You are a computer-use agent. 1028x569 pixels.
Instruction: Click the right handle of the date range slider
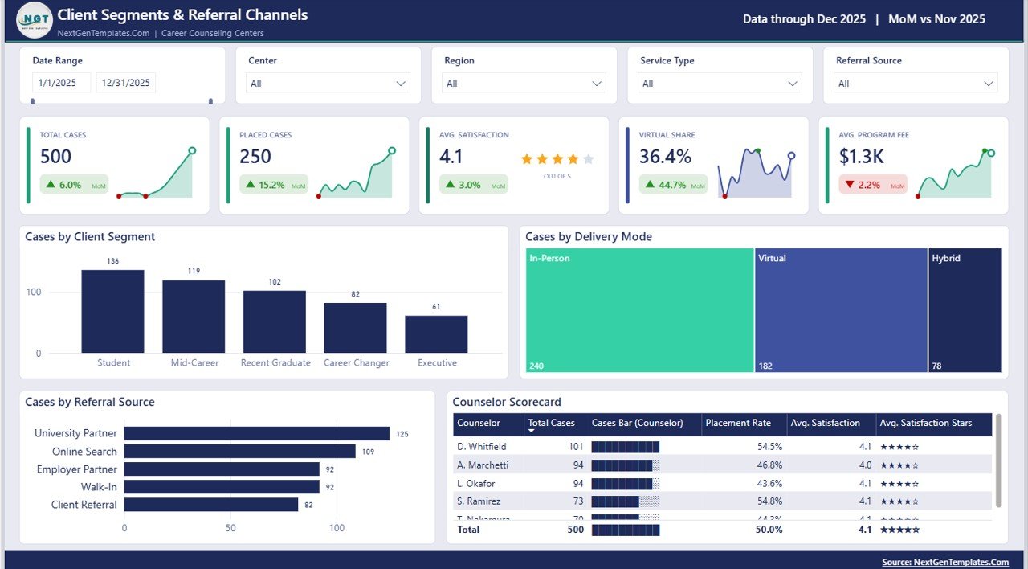210,101
